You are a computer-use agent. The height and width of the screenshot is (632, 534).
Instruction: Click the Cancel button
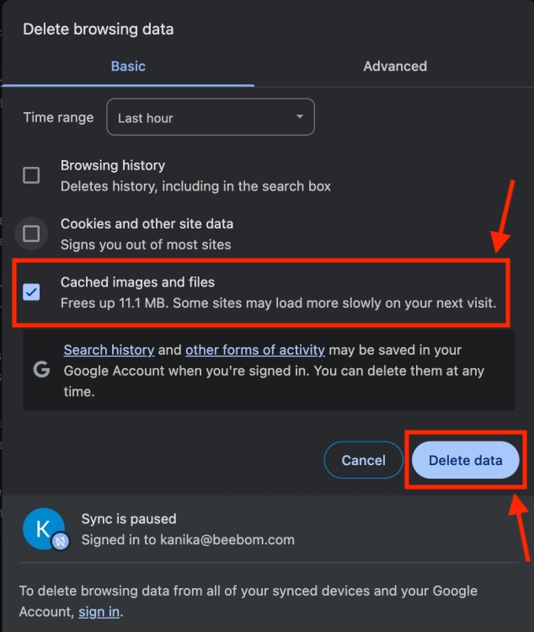[x=363, y=460]
